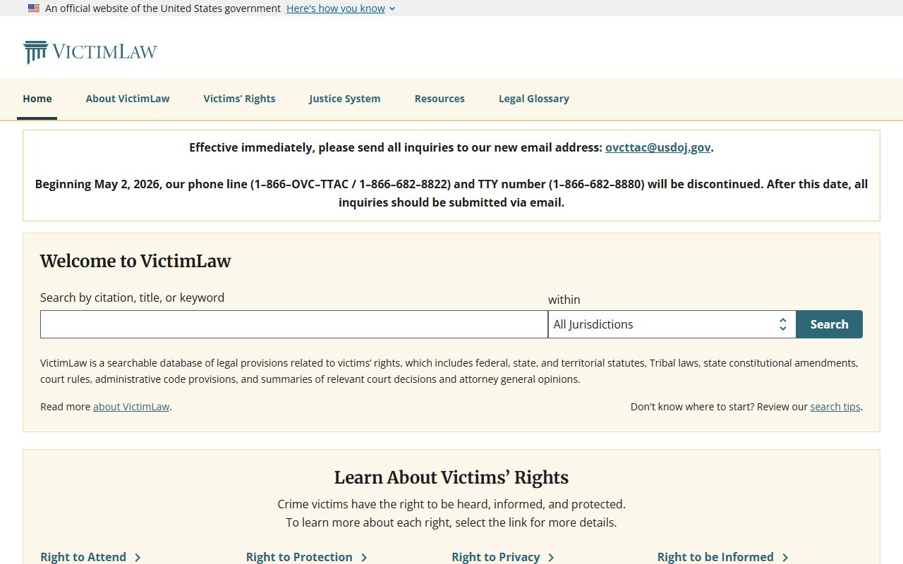Open the Justice System menu item
The width and height of the screenshot is (903, 564).
(x=344, y=99)
